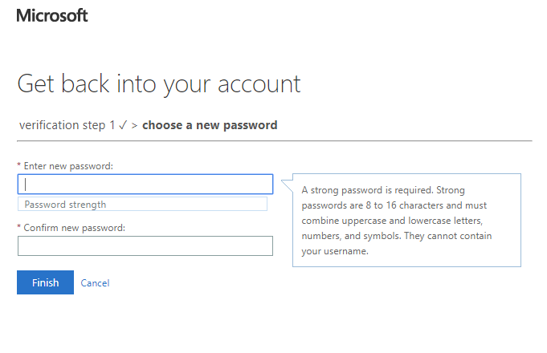Click the verification step 1 checkmark
Viewport: 547px width, 353px height.
[123, 125]
